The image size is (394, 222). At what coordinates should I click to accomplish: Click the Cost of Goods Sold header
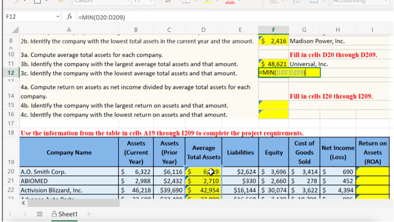tap(304, 152)
